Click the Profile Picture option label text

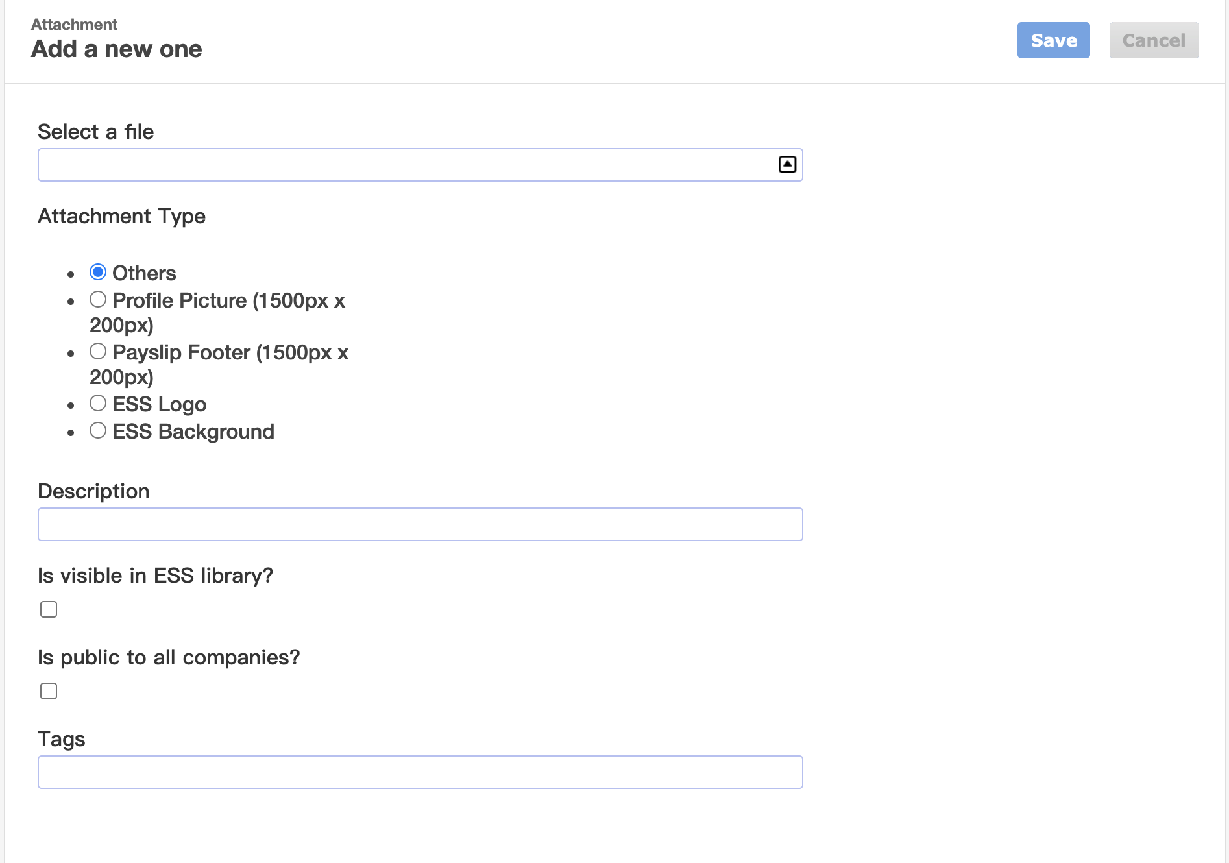pos(217,312)
